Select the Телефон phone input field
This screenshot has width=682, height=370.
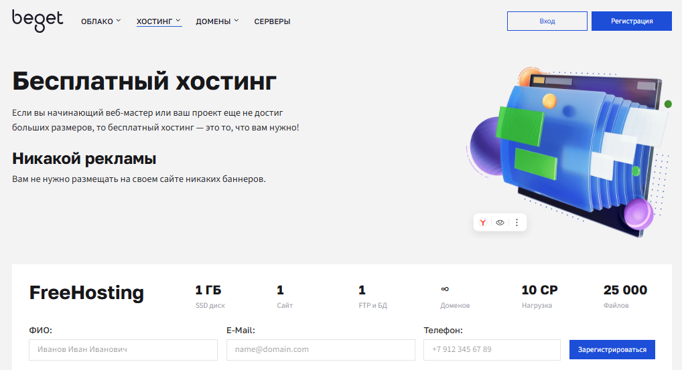[492, 349]
